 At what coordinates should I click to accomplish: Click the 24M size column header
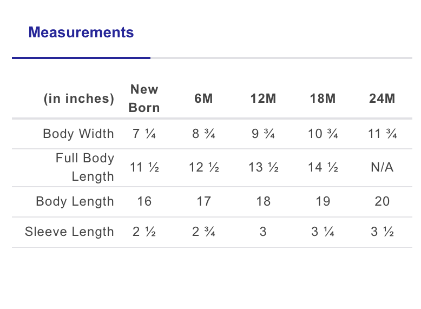click(x=382, y=99)
